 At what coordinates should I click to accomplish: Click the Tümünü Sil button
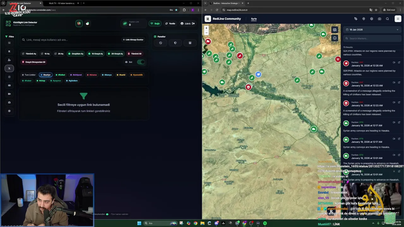[135, 54]
